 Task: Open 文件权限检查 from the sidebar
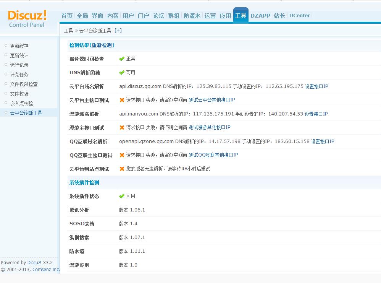coord(24,84)
